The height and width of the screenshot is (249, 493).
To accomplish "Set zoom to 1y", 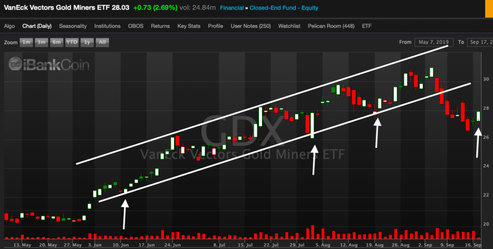I will (87, 42).
